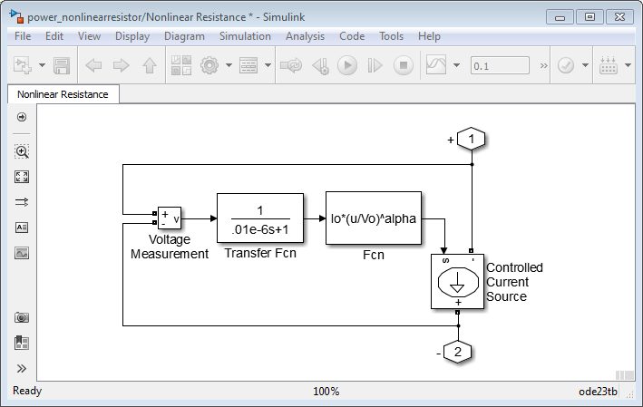Click the simulation stop time field
This screenshot has width=643, height=407.
click(x=500, y=66)
